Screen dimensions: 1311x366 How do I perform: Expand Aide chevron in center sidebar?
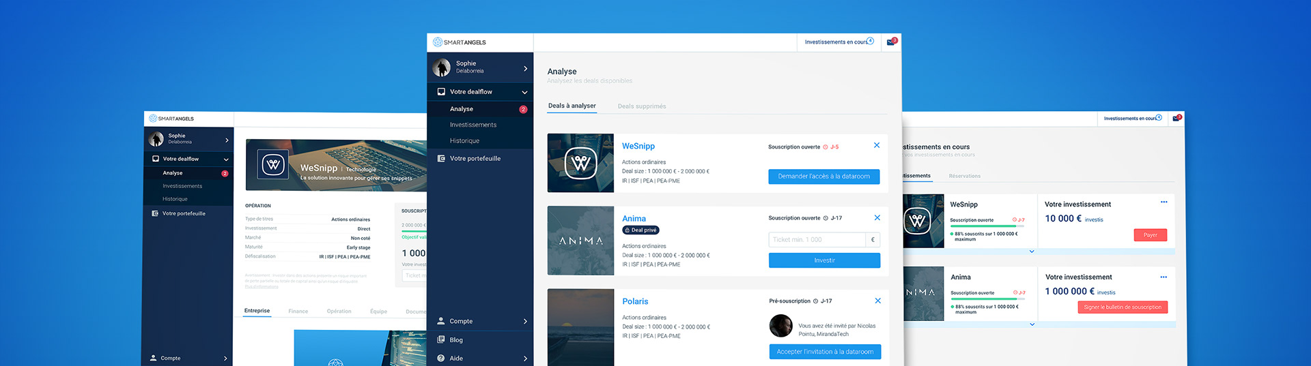click(525, 359)
